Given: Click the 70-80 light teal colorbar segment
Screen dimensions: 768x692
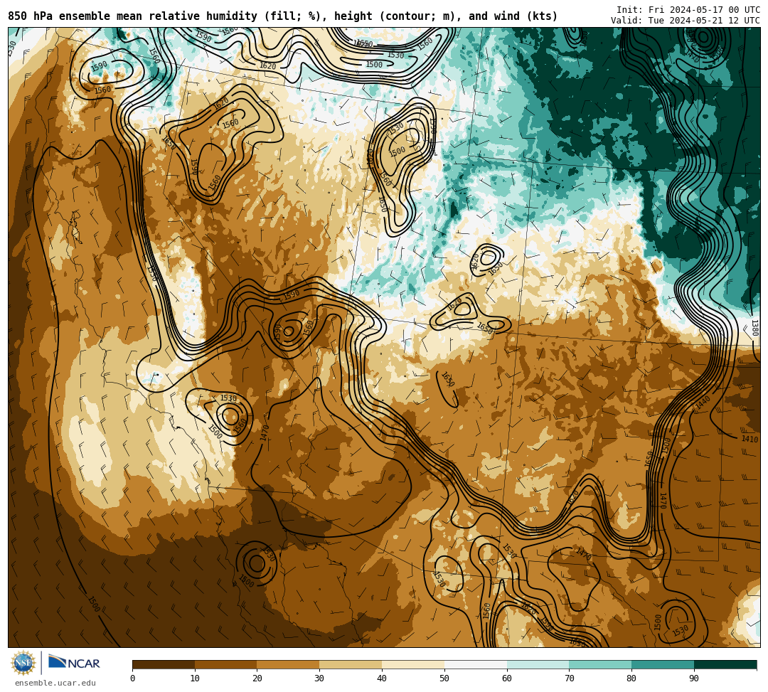Looking at the screenshot, I should 600,664.
